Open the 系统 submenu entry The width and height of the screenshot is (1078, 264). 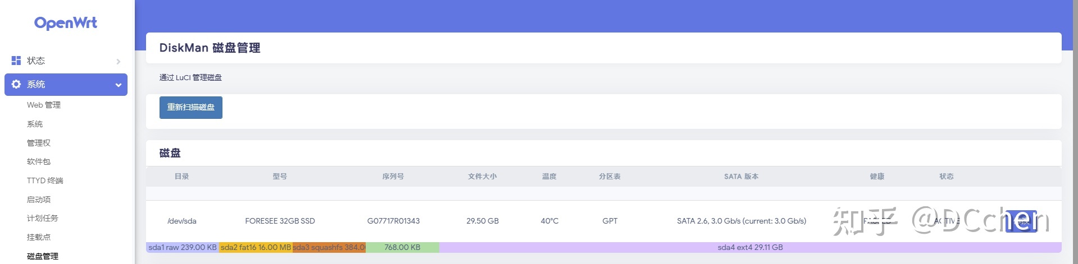pos(35,124)
